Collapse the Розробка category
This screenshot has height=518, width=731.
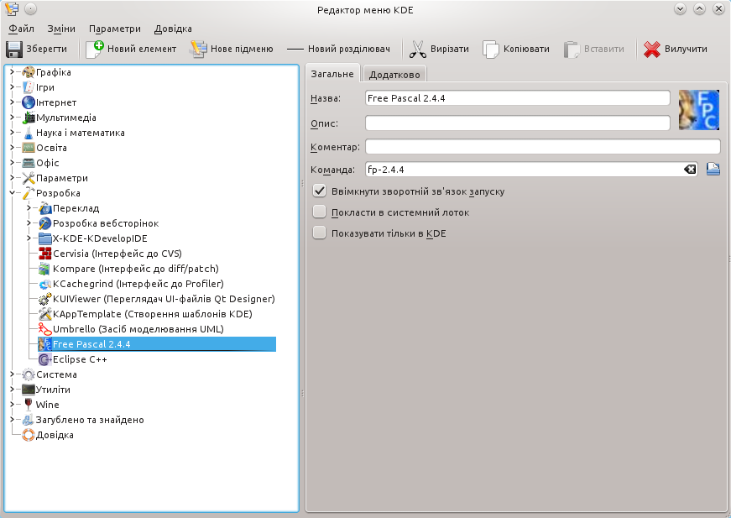click(13, 193)
